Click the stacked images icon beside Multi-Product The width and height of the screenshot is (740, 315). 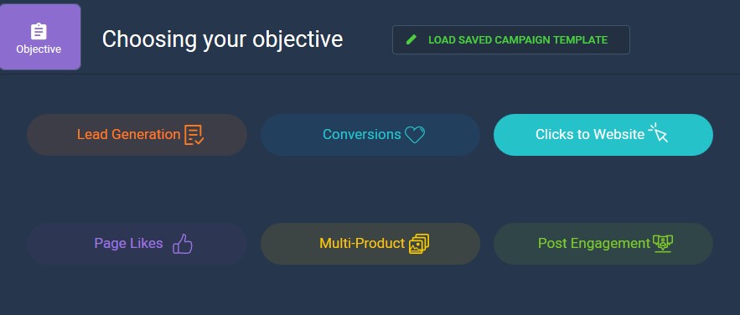point(419,244)
